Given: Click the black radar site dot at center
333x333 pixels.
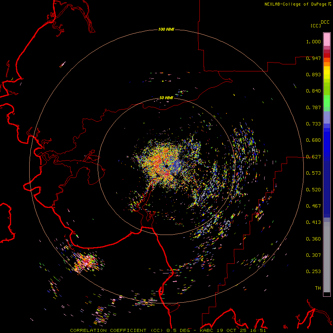Looking at the screenshot, I should point(166,166).
